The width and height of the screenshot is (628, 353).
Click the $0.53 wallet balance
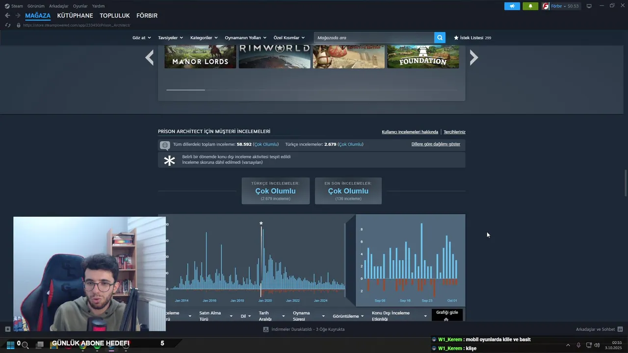[x=573, y=6]
